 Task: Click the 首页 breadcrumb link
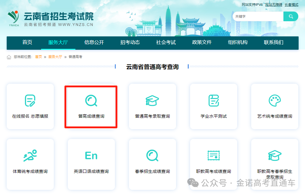pyautogui.click(x=39, y=57)
